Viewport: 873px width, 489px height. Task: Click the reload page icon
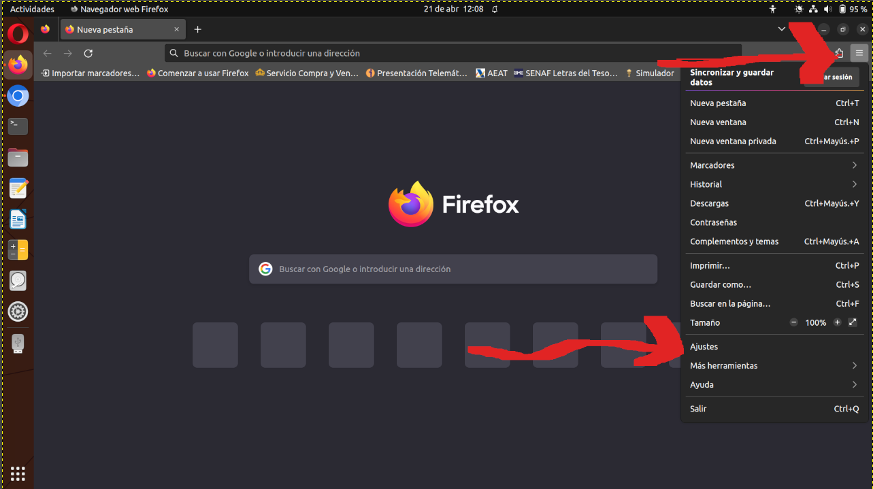tap(88, 53)
